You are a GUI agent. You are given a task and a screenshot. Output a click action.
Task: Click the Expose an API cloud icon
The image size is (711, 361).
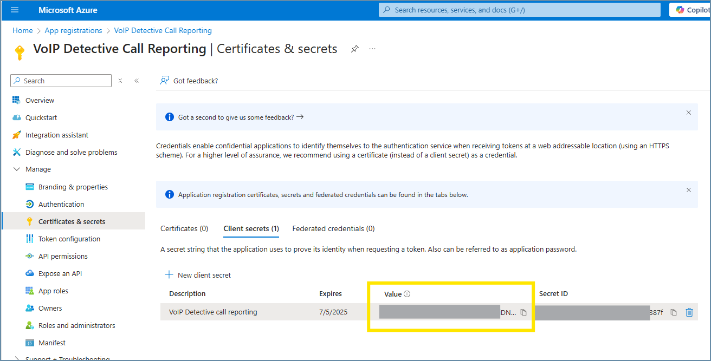pyautogui.click(x=30, y=273)
